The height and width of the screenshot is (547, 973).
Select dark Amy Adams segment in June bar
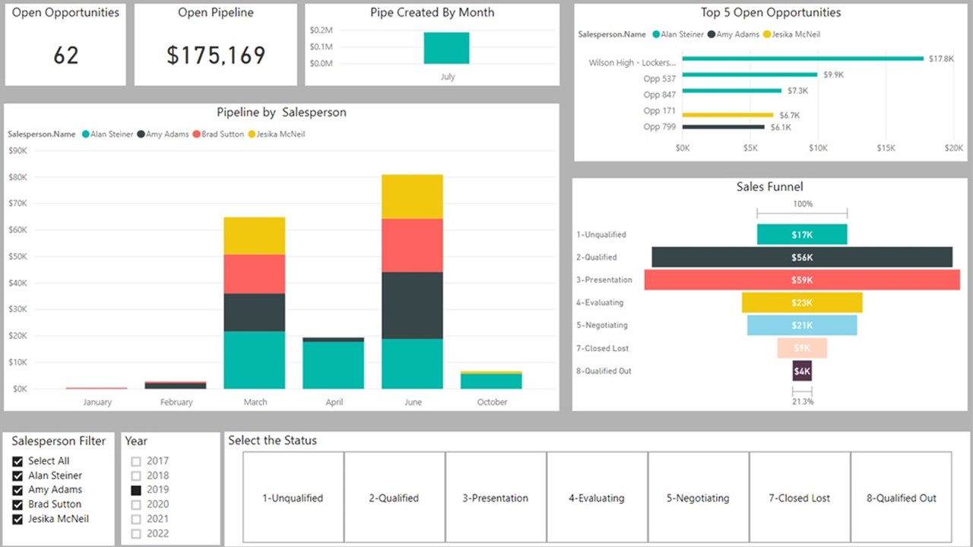pyautogui.click(x=413, y=305)
